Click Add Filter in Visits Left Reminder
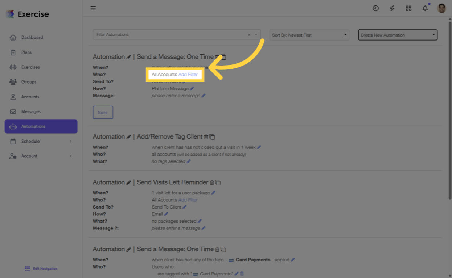The image size is (452, 278). tap(188, 200)
